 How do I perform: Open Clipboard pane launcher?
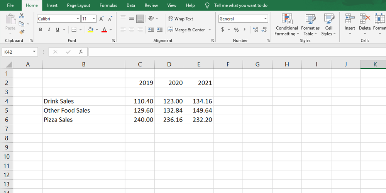31,41
